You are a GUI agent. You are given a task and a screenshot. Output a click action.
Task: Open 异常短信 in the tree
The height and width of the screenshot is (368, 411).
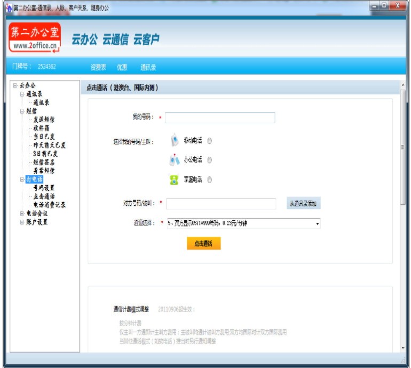(x=44, y=171)
